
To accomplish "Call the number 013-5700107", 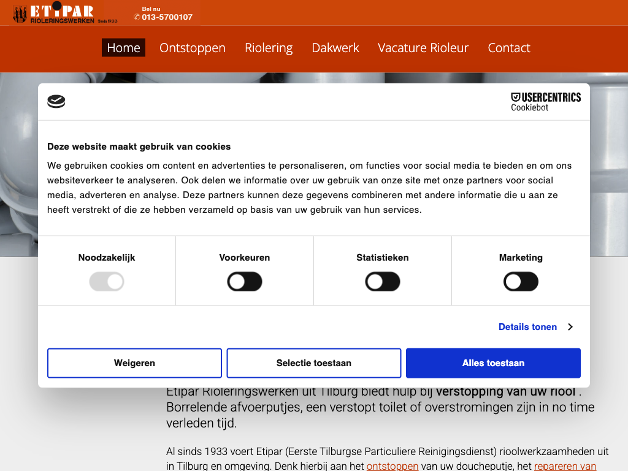I will (x=167, y=17).
